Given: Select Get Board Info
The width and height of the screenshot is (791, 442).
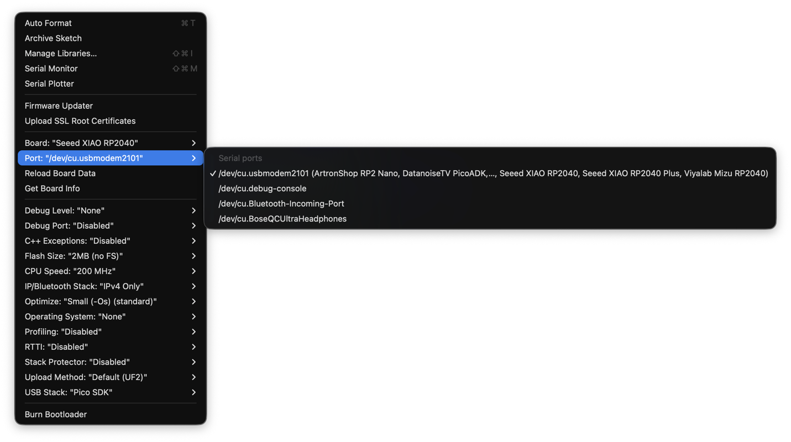Looking at the screenshot, I should click(x=111, y=188).
